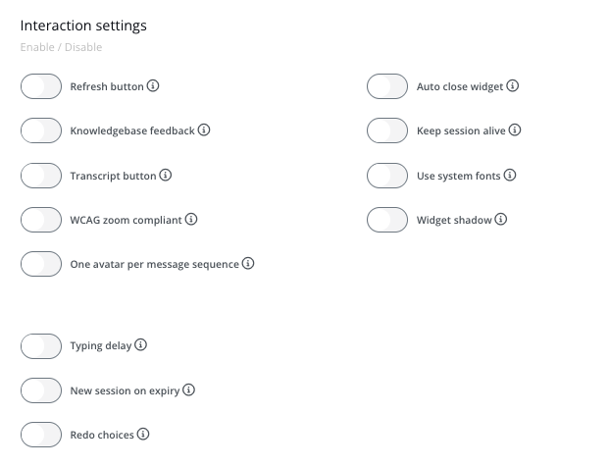
Task: Enable the Refresh button toggle
Action: 41,86
